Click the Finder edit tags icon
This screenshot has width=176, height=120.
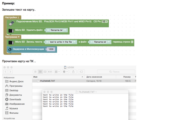[81, 72]
